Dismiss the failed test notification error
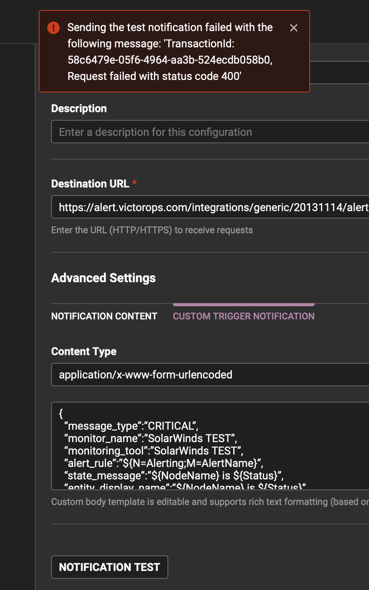This screenshot has height=590, width=369. (x=294, y=28)
